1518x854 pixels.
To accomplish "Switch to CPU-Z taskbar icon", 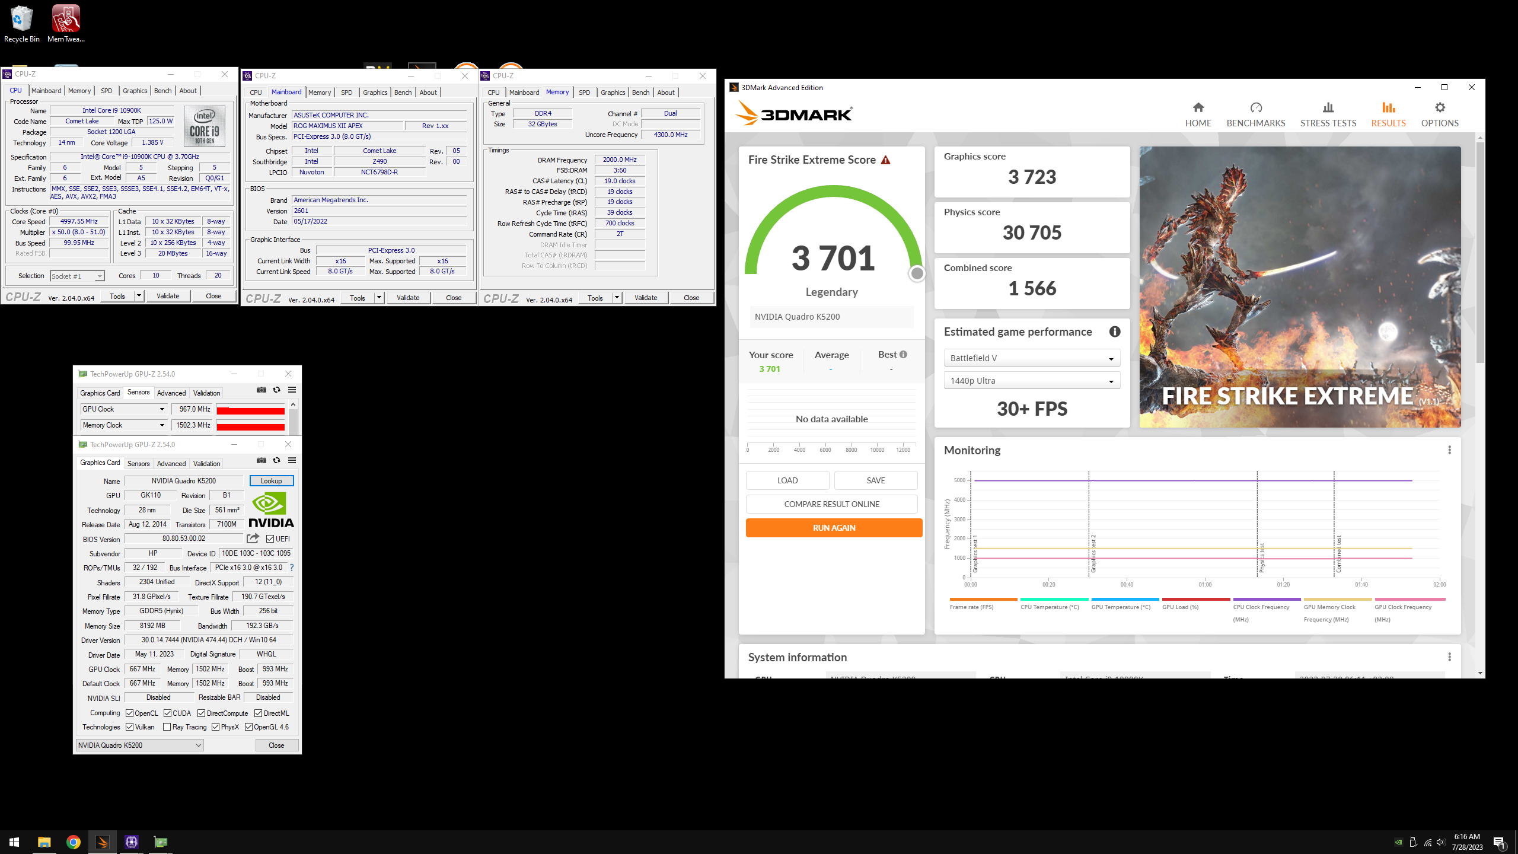I will pyautogui.click(x=132, y=842).
